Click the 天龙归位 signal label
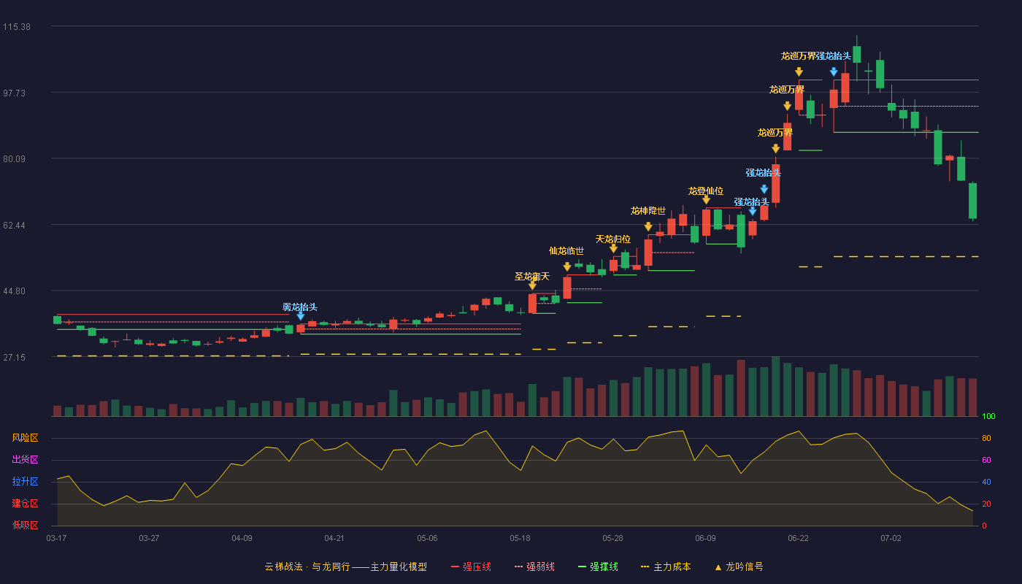Image resolution: width=1022 pixels, height=584 pixels. 613,239
